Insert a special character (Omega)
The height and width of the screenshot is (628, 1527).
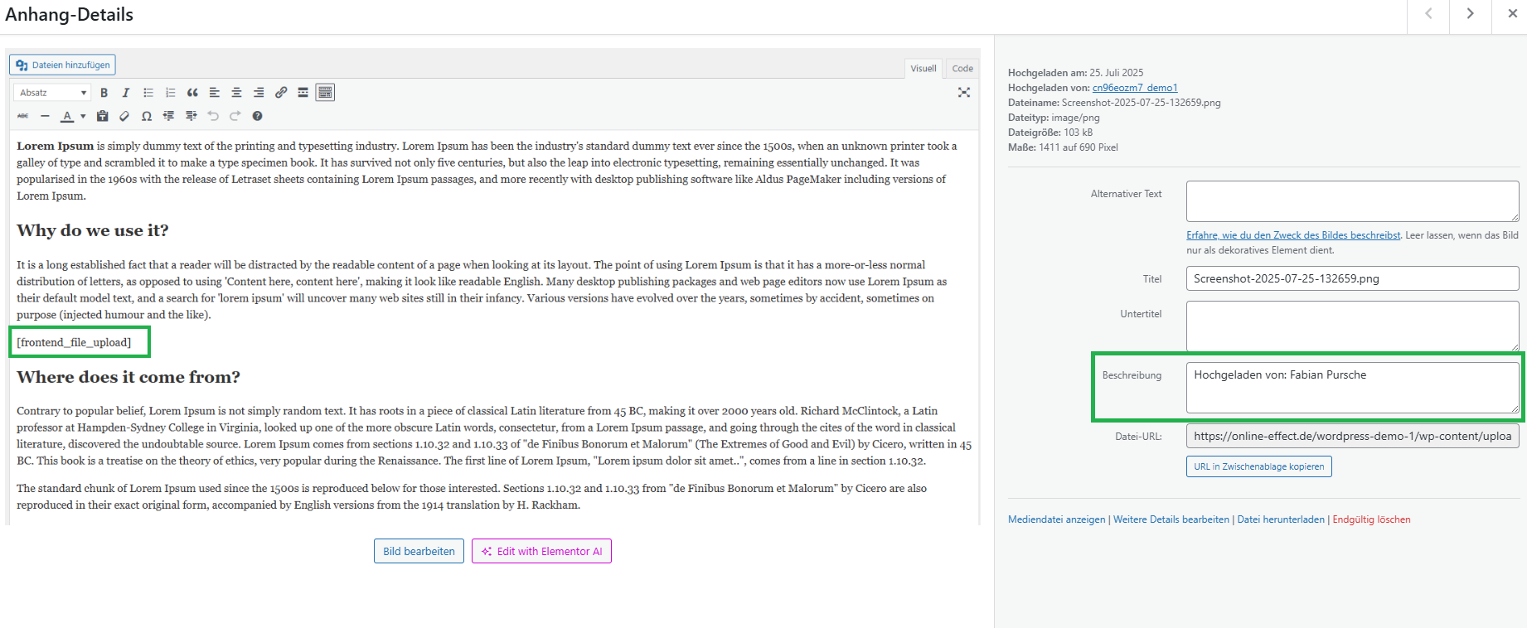(x=147, y=116)
